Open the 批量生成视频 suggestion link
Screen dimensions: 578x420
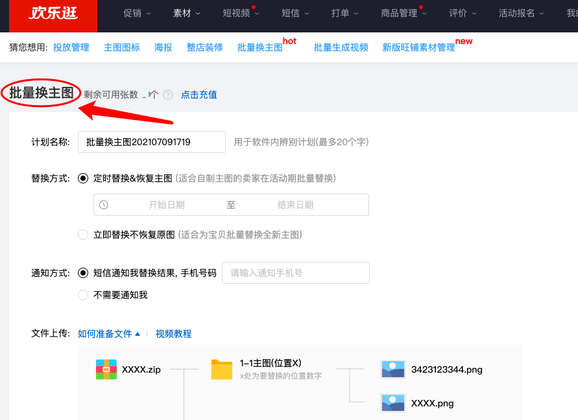[x=341, y=47]
